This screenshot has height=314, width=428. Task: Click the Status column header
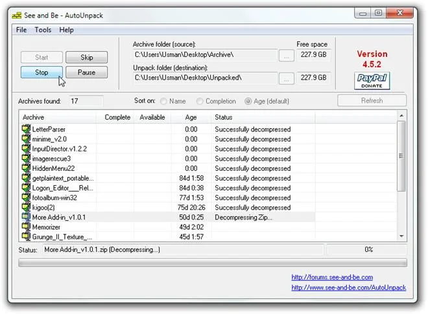point(263,117)
